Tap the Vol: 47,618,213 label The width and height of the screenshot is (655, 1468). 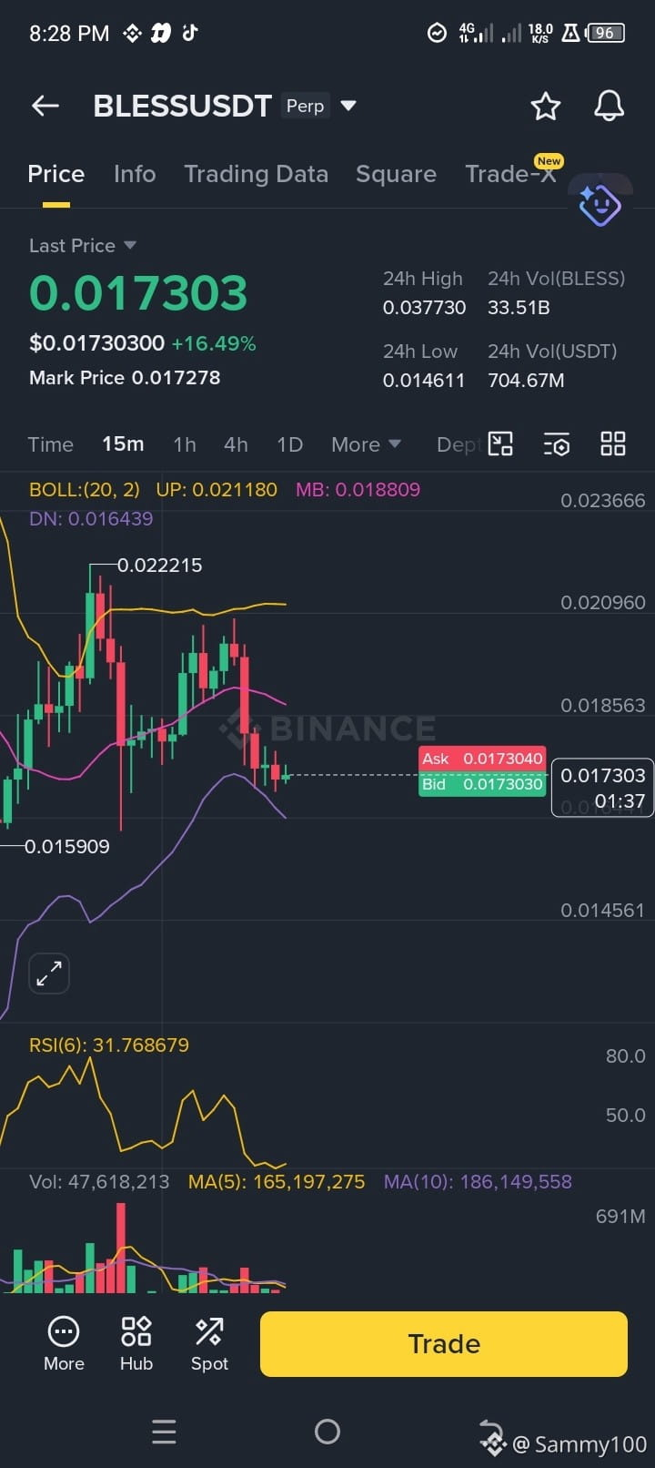(99, 1182)
